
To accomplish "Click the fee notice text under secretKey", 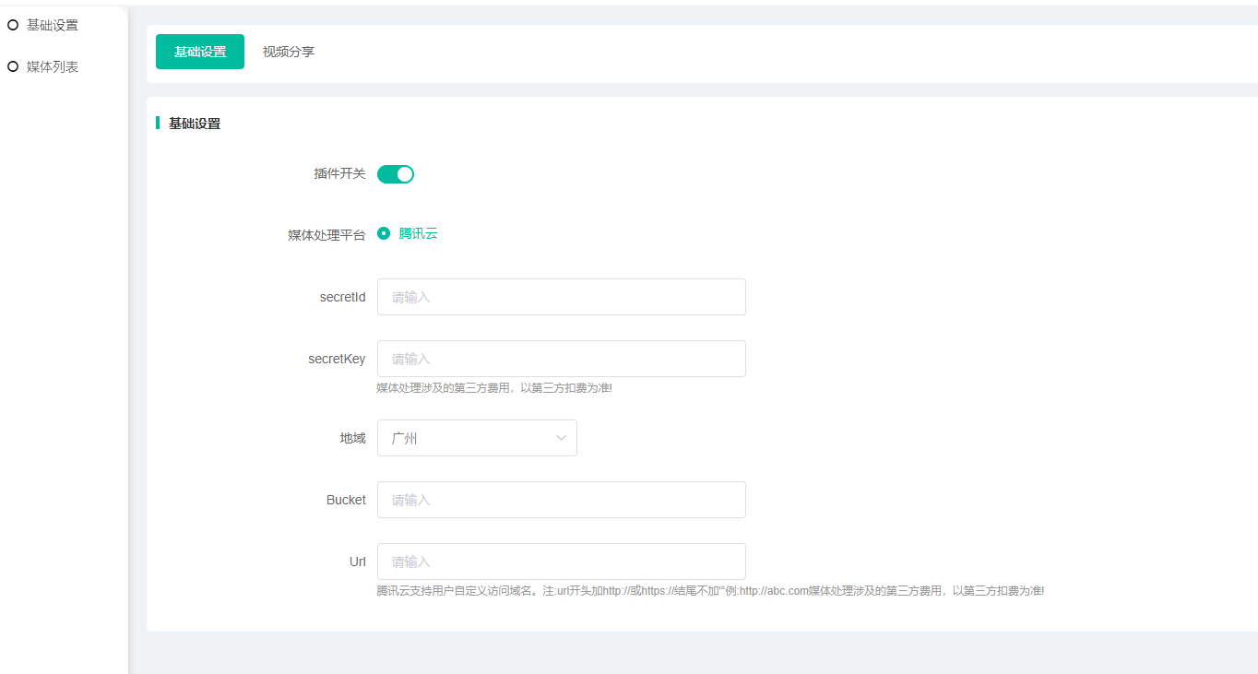I will 494,388.
